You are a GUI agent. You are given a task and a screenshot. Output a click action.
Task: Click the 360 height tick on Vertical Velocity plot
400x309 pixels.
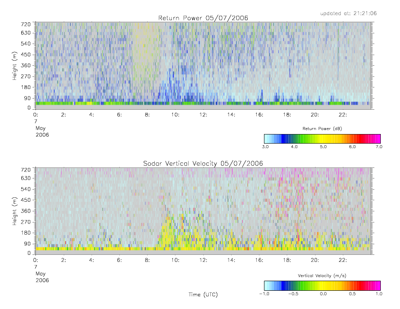pos(26,211)
